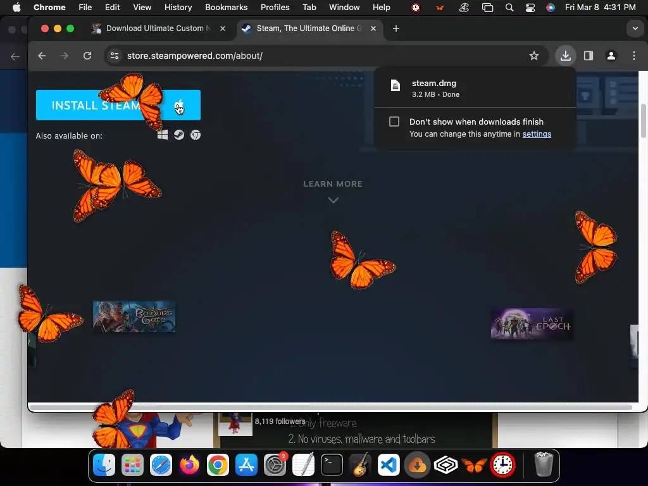Click the steam.dmg file icon
The width and height of the screenshot is (648, 486).
pyautogui.click(x=396, y=85)
